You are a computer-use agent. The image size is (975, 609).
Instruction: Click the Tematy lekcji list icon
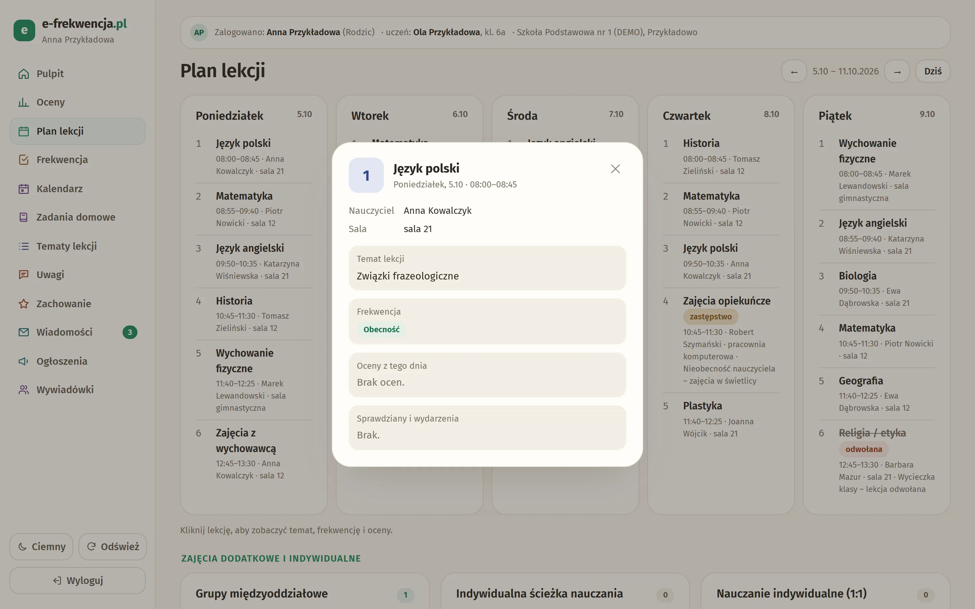point(24,246)
